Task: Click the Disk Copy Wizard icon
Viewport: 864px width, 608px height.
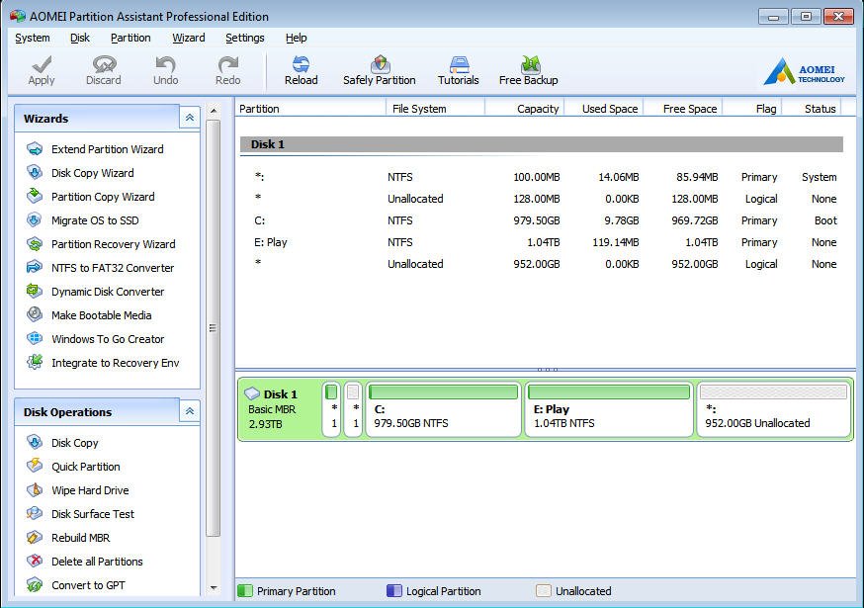Action: pos(35,173)
